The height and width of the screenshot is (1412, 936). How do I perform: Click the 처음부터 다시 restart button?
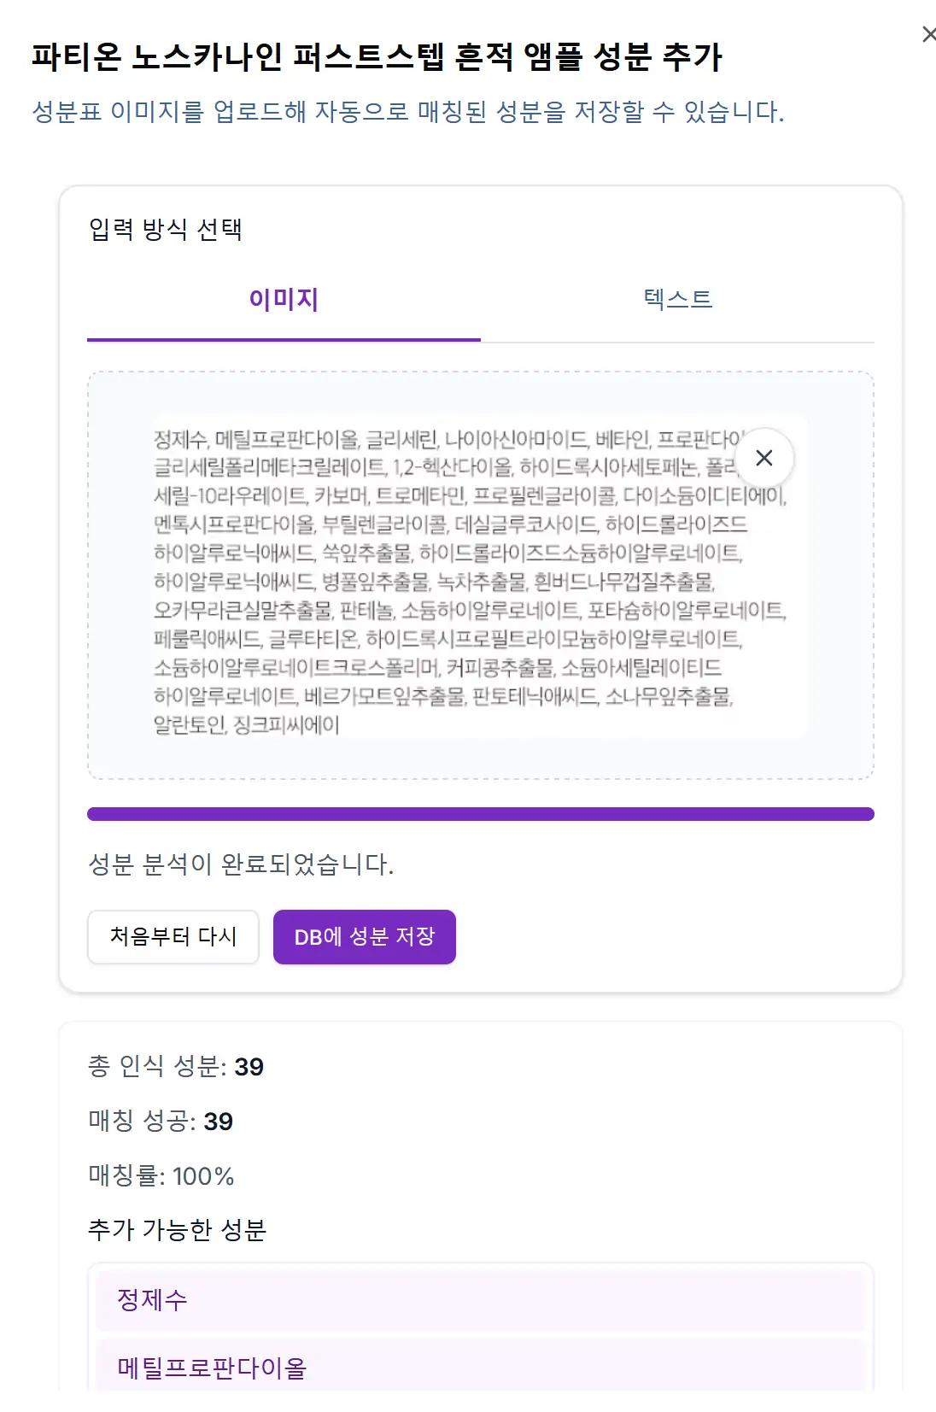pyautogui.click(x=173, y=937)
